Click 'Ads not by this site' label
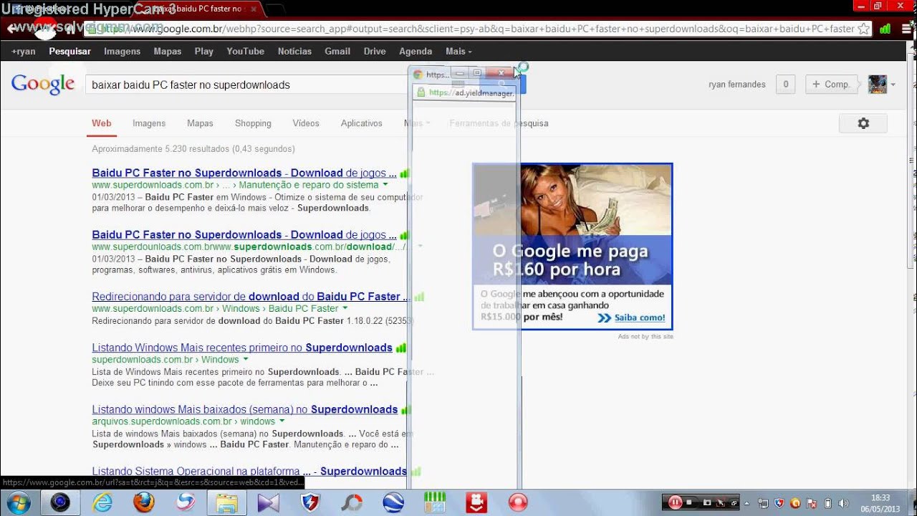 coord(645,336)
